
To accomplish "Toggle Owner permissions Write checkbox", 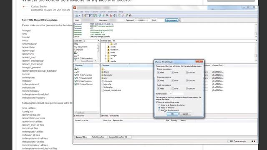I will [x=173, y=72].
